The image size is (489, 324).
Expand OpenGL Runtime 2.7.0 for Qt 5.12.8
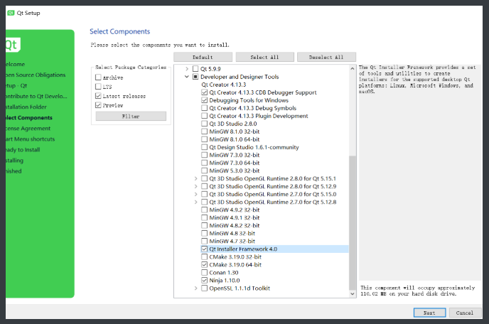(x=196, y=202)
